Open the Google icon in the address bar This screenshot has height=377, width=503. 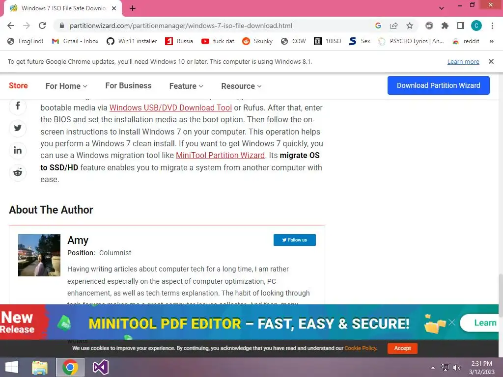coord(378,26)
